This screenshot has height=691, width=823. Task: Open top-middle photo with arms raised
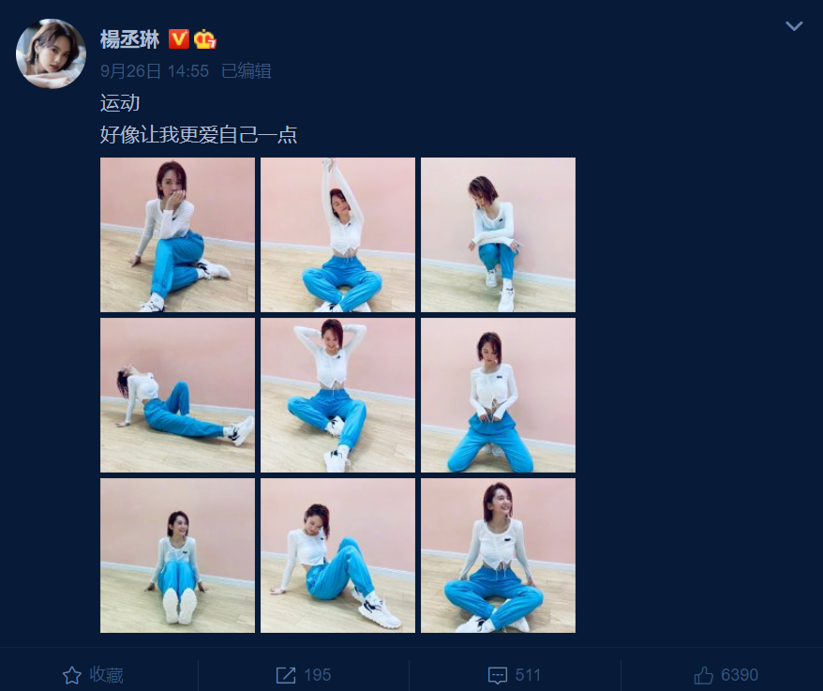pyautogui.click(x=338, y=234)
